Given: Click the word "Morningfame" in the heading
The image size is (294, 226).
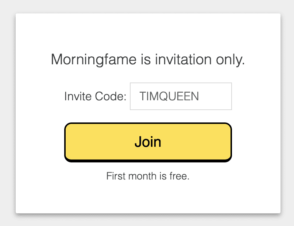Looking at the screenshot, I should point(93,60).
